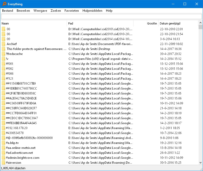Click the vertical scrollbar thumb
Image resolution: width=203 pixels, height=171 pixels.
[x=200, y=27]
